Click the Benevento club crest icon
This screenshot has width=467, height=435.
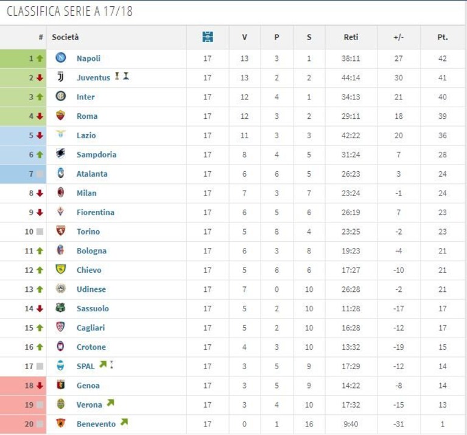tap(61, 423)
